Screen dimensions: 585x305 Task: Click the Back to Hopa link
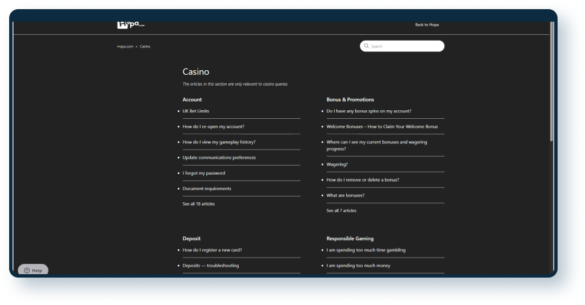pos(427,25)
